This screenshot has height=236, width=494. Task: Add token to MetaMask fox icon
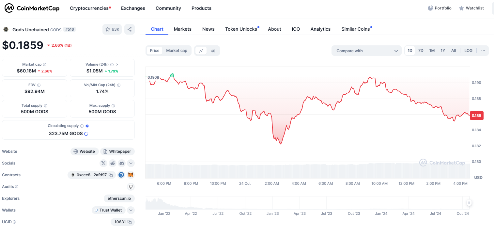(131, 175)
